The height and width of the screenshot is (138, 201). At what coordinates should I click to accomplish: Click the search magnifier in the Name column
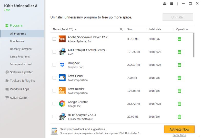tap(121, 29)
